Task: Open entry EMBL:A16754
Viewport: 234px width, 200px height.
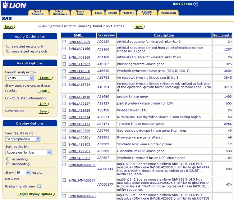Action: click(x=79, y=85)
